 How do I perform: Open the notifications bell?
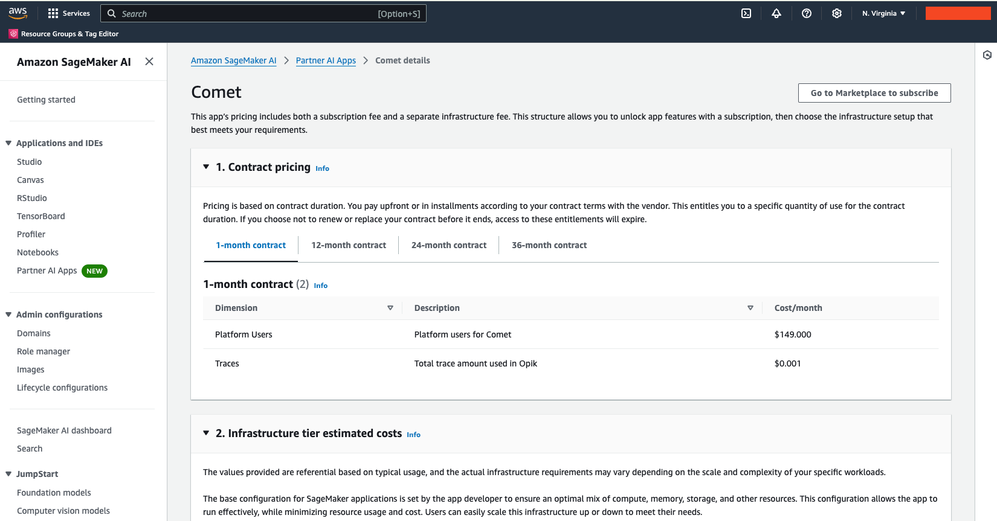(x=776, y=13)
